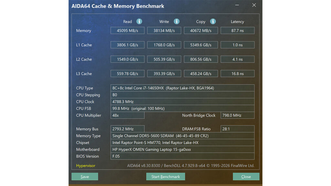Click the Motherboard field HP HyperX OMEN

pyautogui.click(x=182, y=149)
